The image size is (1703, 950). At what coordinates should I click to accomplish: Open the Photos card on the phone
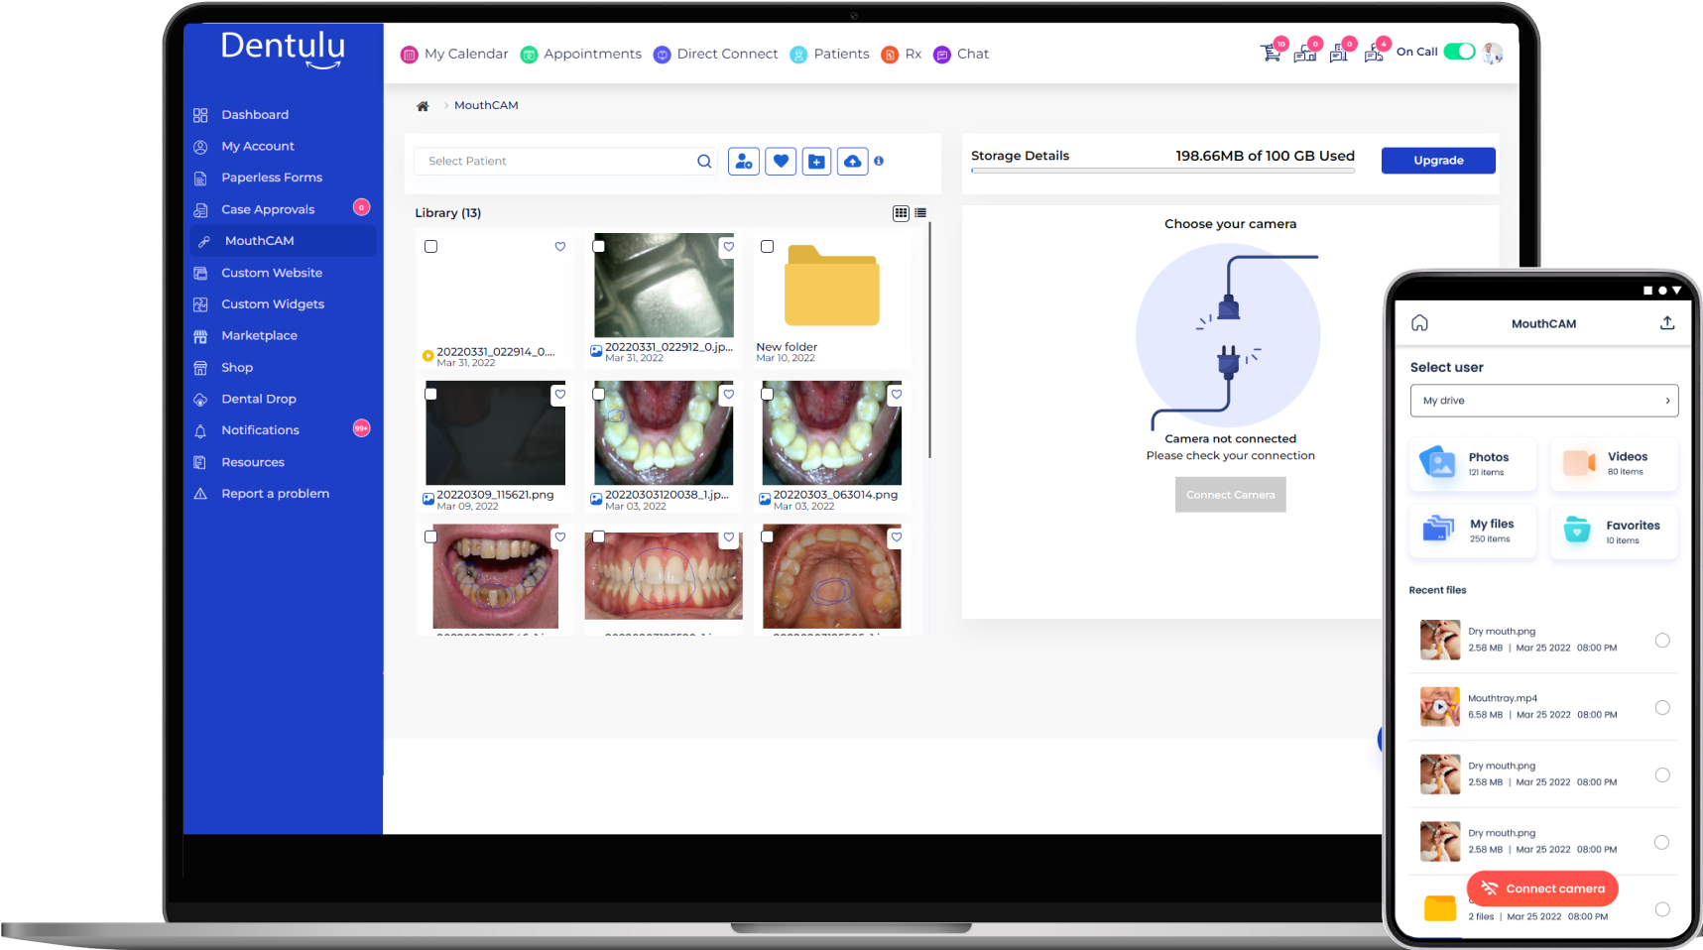click(x=1474, y=464)
